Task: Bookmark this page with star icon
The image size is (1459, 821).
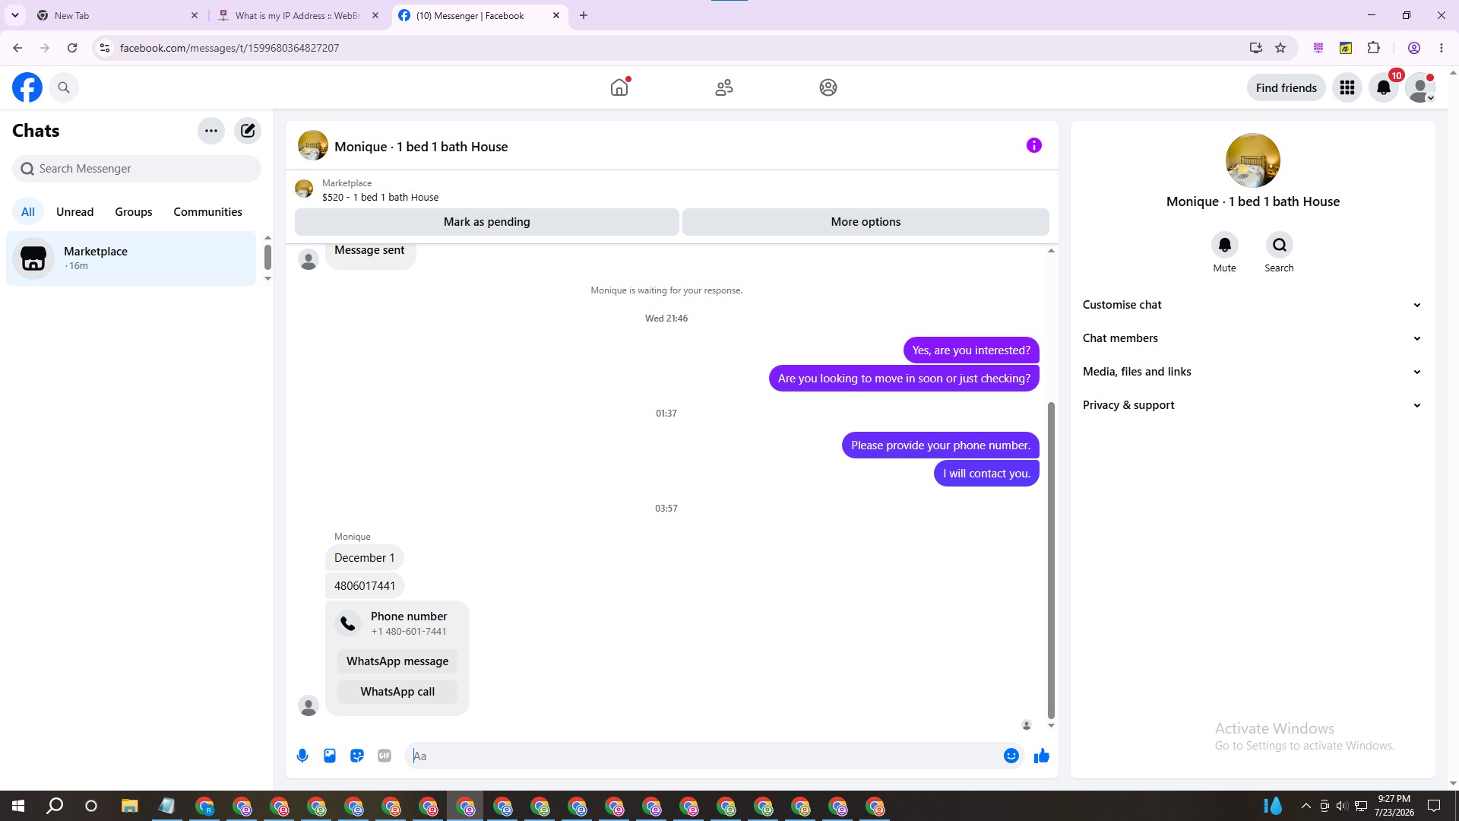Action: pyautogui.click(x=1280, y=48)
